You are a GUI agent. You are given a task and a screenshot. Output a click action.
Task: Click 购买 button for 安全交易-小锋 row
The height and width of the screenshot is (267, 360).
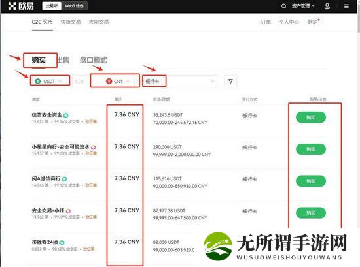click(x=311, y=213)
